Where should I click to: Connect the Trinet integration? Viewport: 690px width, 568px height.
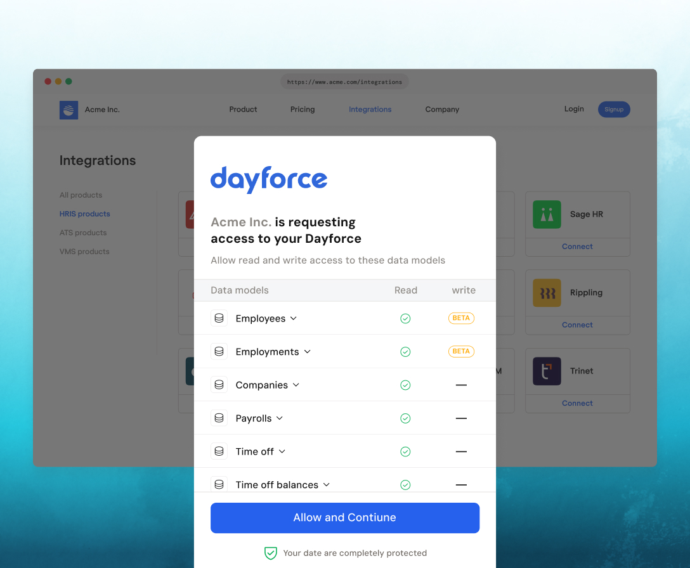tap(577, 403)
